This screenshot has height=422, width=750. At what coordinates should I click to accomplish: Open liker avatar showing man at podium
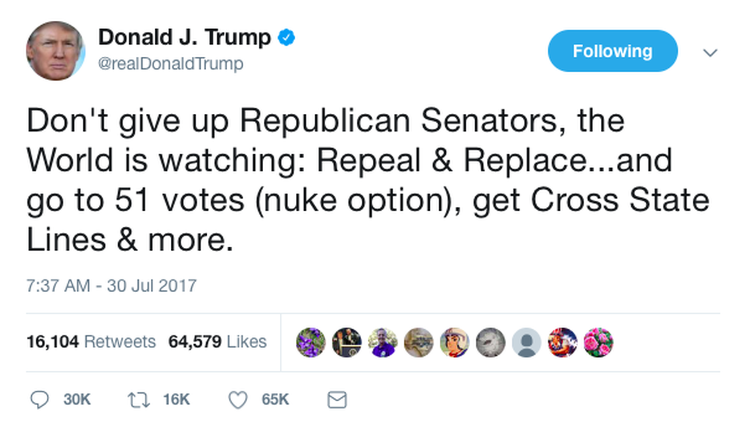346,342
